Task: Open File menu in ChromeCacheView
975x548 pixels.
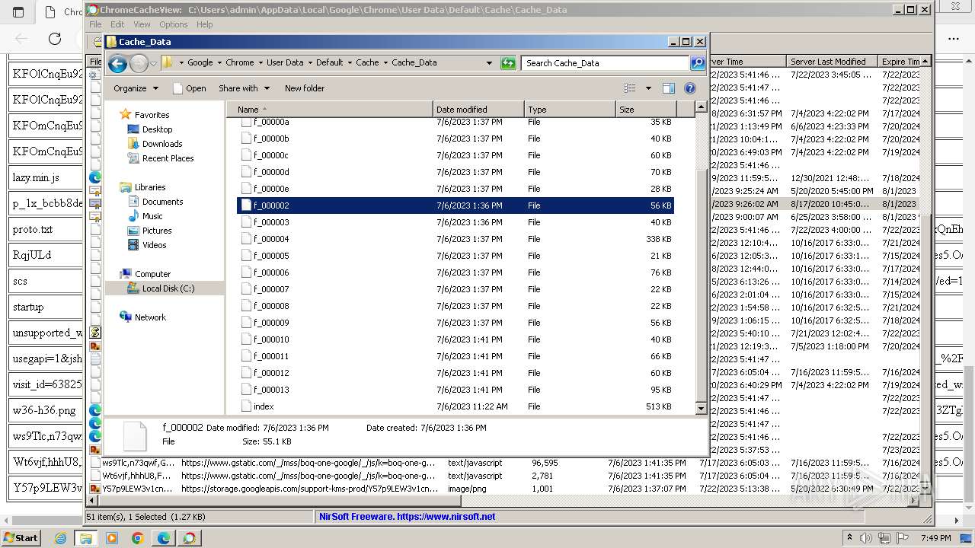Action: point(95,24)
